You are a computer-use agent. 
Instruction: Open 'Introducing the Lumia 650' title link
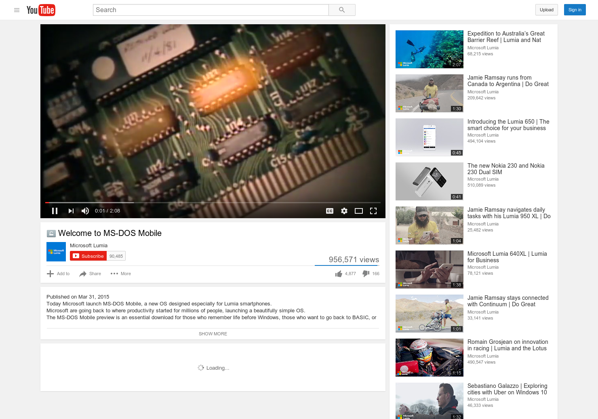tap(508, 125)
